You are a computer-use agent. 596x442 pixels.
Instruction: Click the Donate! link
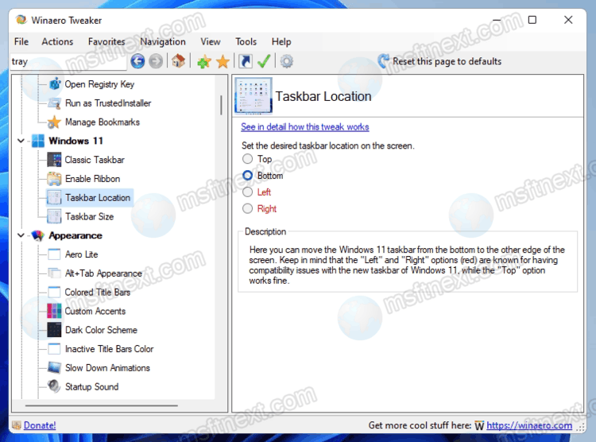[x=40, y=425]
